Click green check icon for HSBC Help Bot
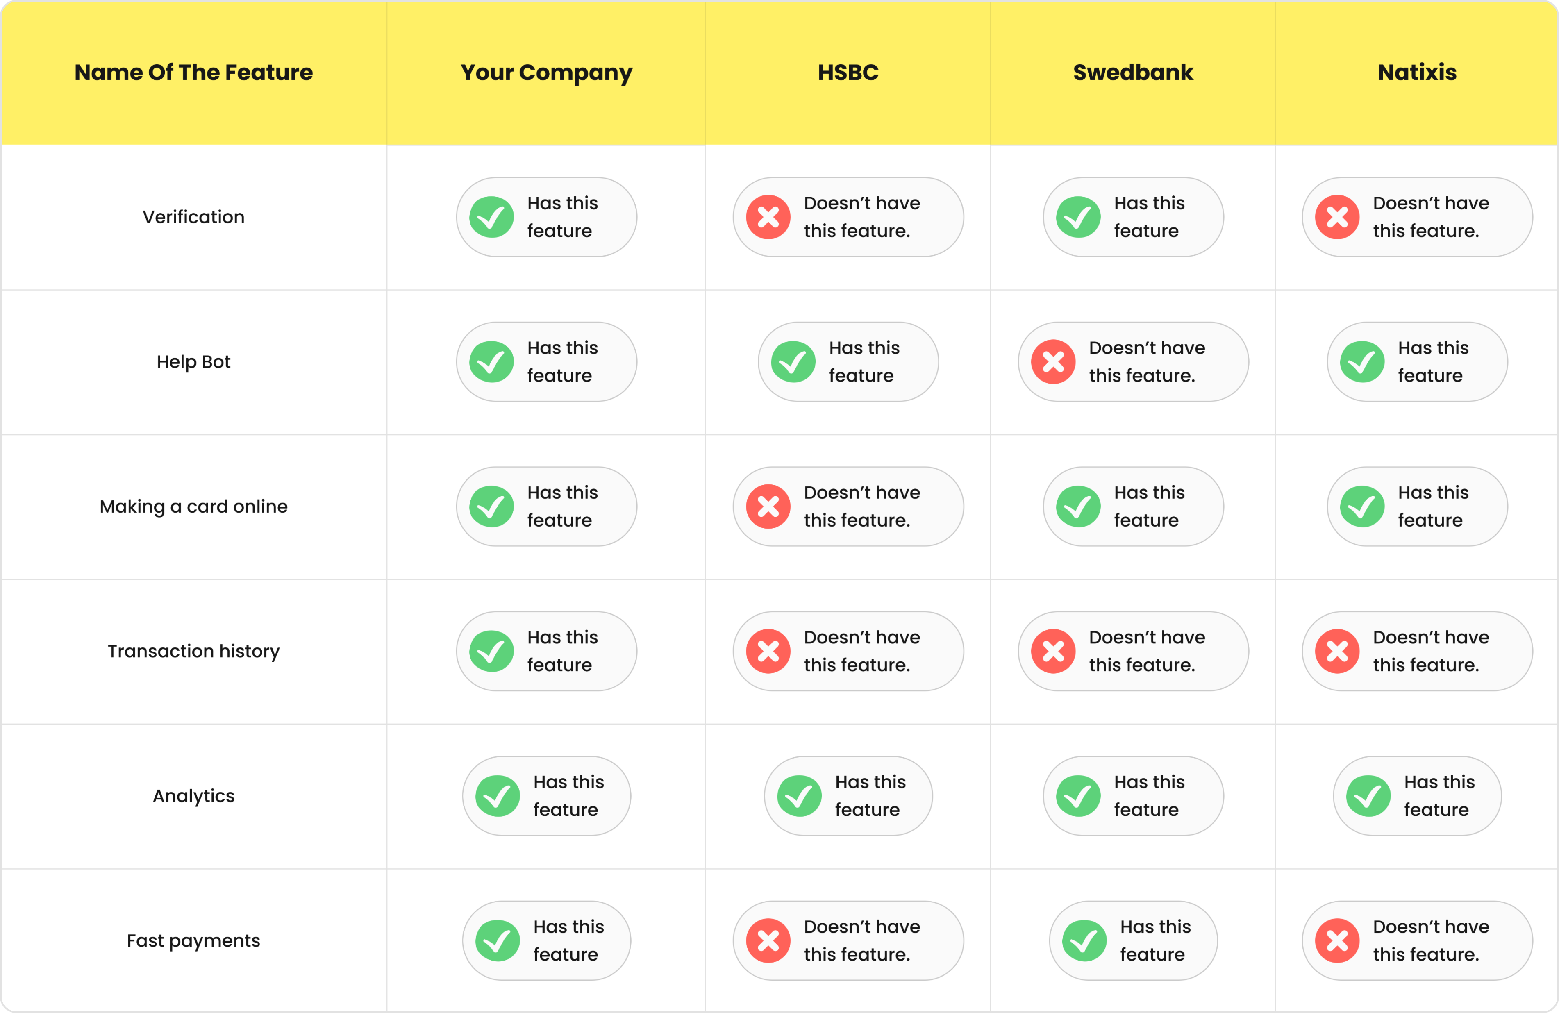 click(793, 362)
